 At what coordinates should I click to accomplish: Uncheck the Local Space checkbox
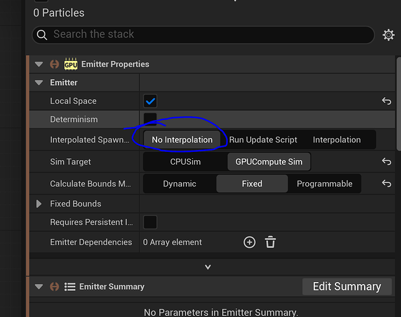[150, 101]
